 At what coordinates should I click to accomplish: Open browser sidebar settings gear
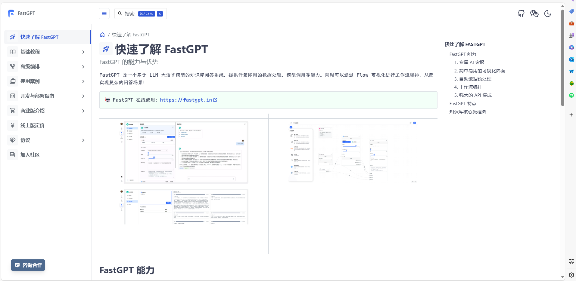571,275
